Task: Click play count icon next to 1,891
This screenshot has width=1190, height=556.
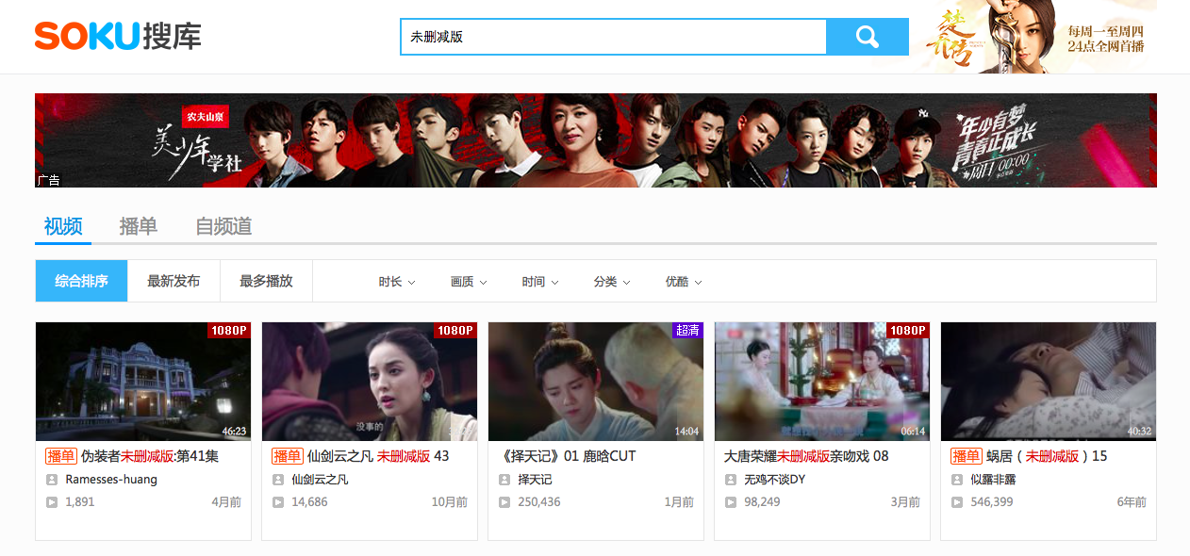Action: tap(52, 502)
